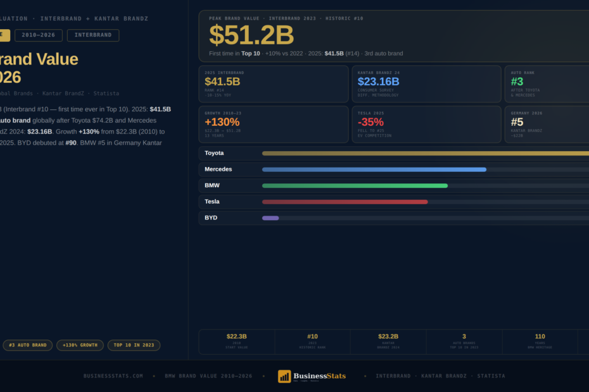Click $41.5B in the 2025 Interbrand card
The width and height of the screenshot is (589, 392).
tap(222, 82)
